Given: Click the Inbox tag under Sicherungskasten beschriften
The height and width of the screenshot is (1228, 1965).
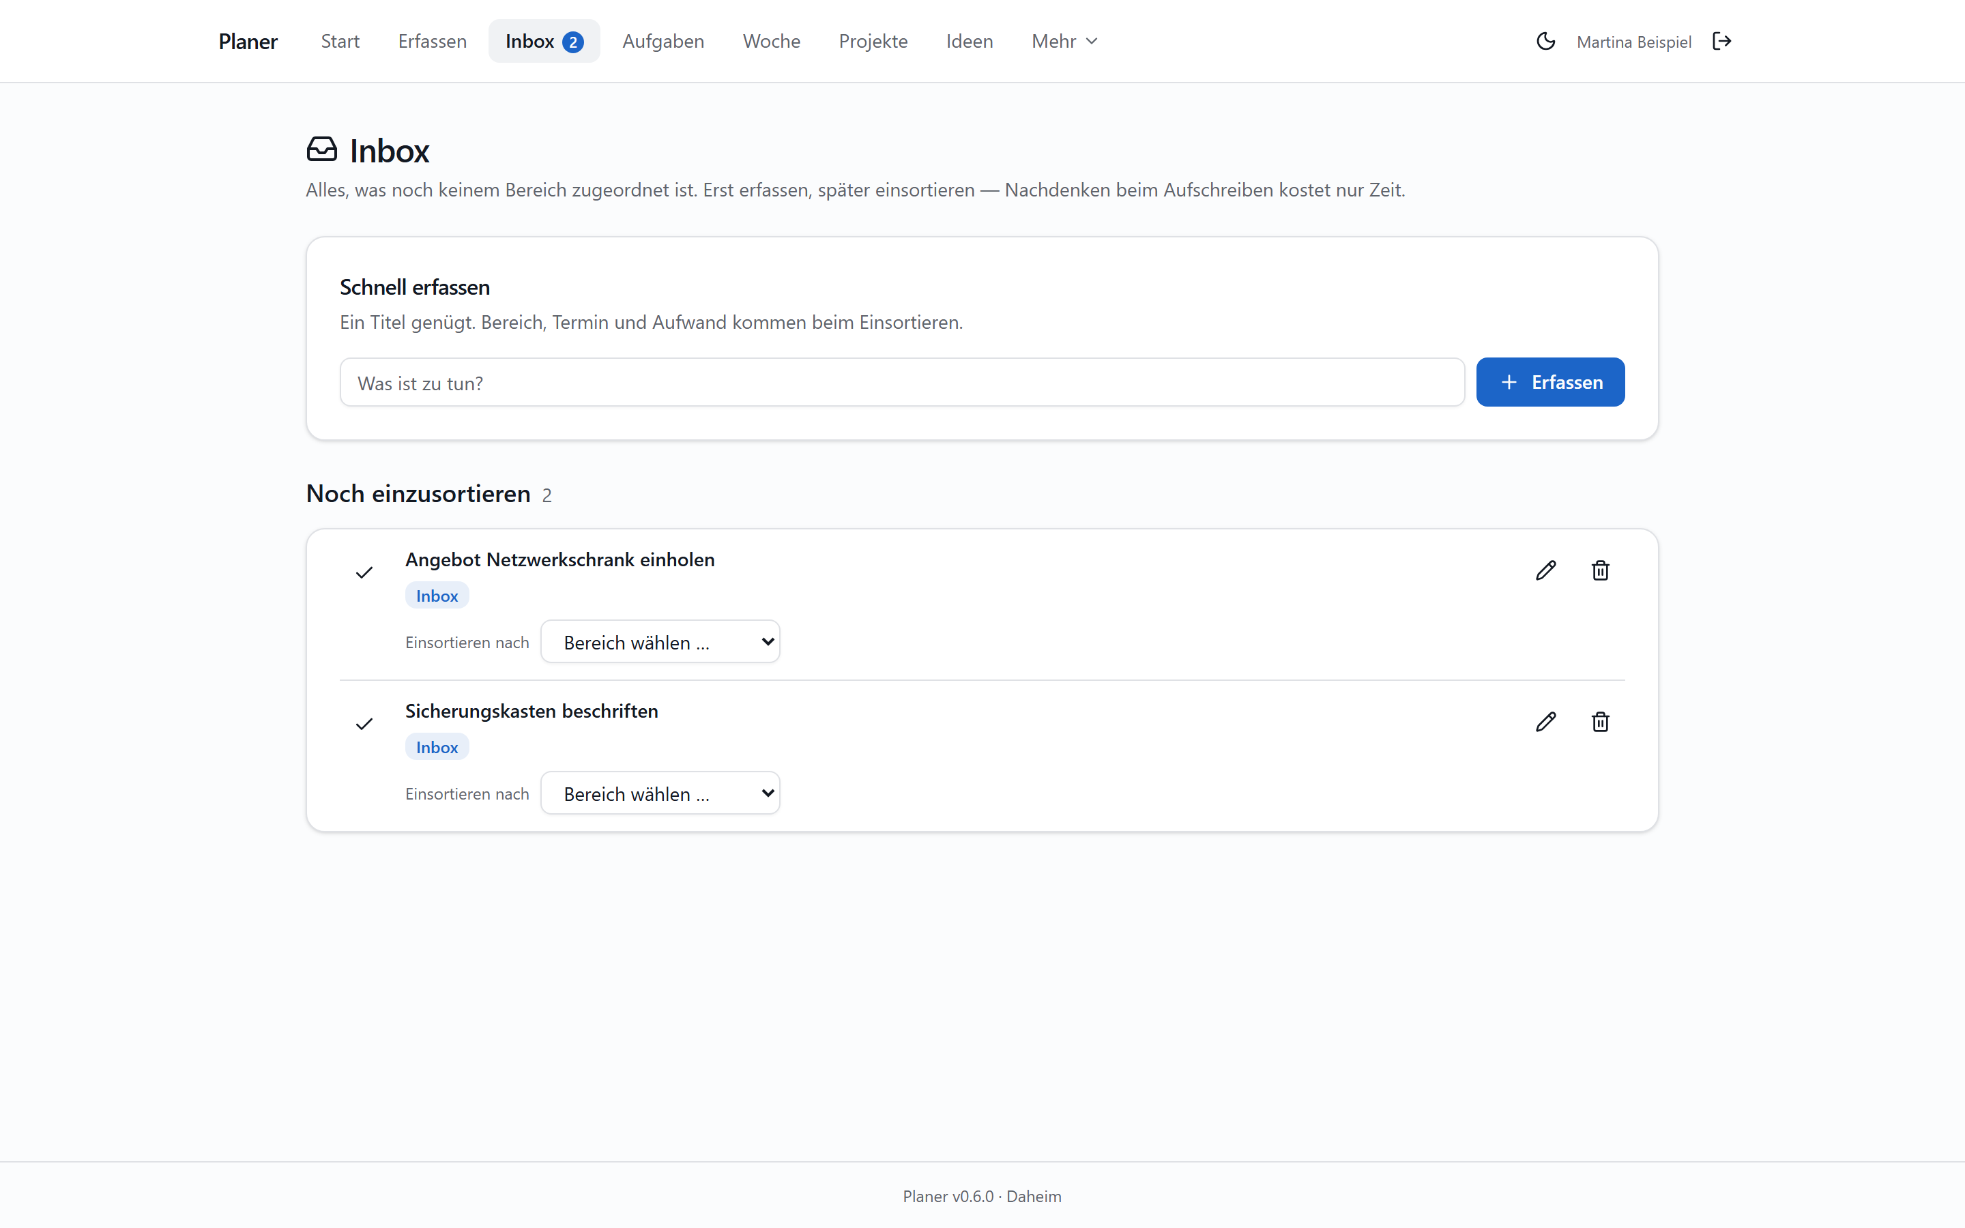Looking at the screenshot, I should pos(437,747).
